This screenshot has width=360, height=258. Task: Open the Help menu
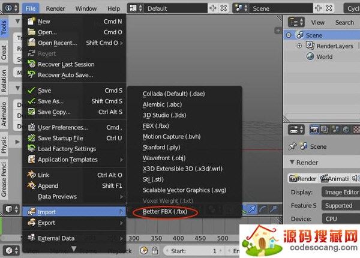(113, 8)
